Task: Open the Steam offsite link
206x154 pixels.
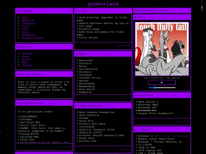Action: [25, 56]
